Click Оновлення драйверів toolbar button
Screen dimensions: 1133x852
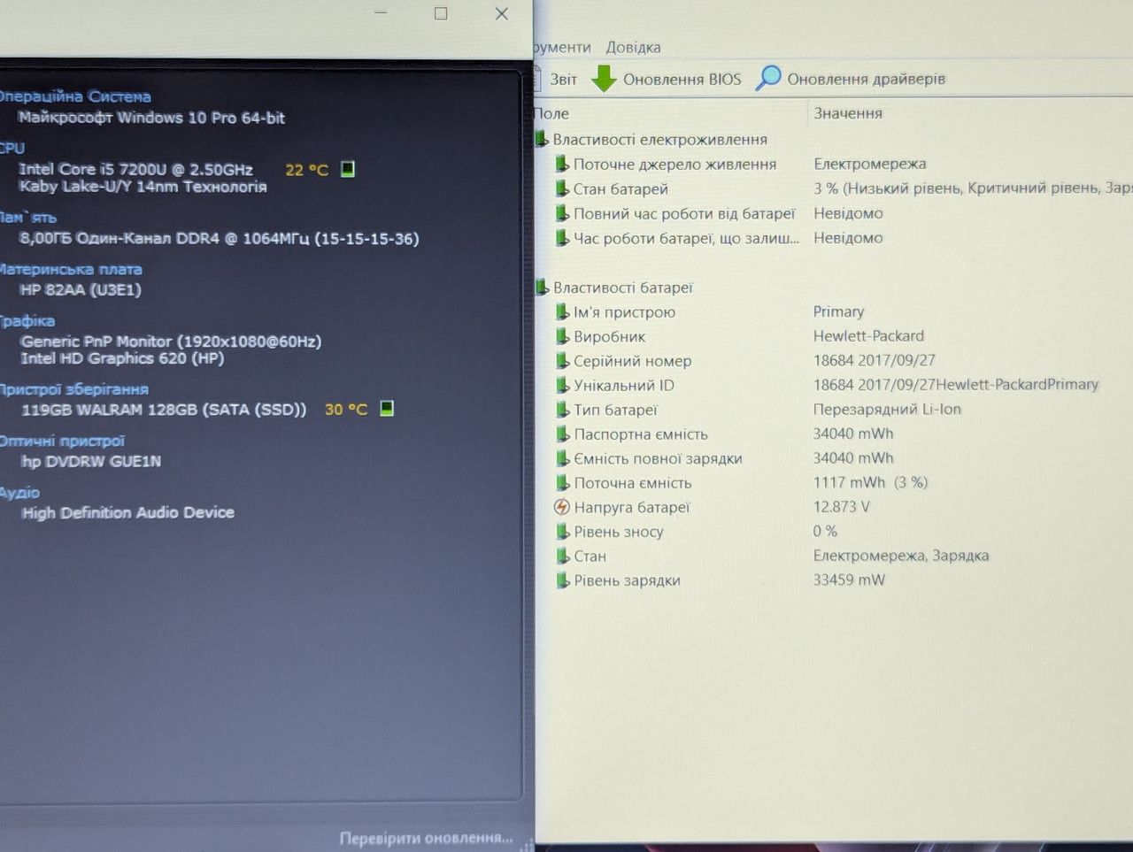[851, 79]
